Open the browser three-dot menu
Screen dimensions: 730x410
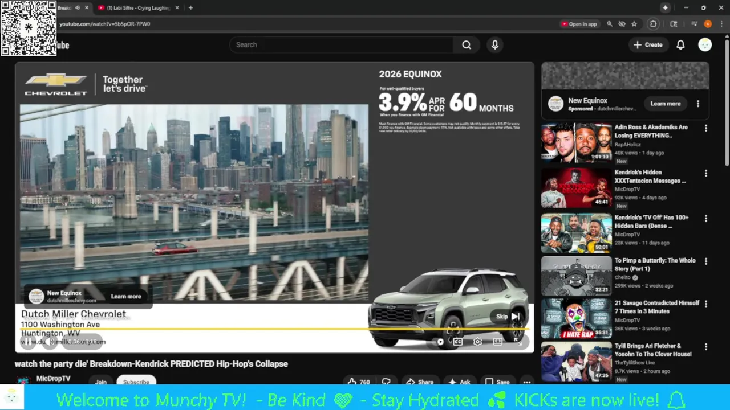pyautogui.click(x=721, y=24)
